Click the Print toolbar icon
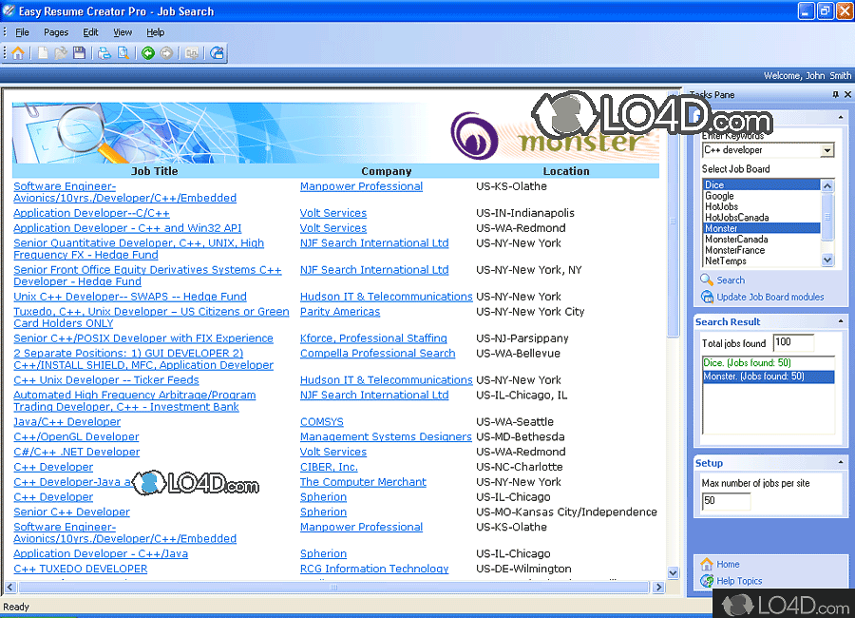This screenshot has width=855, height=618. (104, 53)
